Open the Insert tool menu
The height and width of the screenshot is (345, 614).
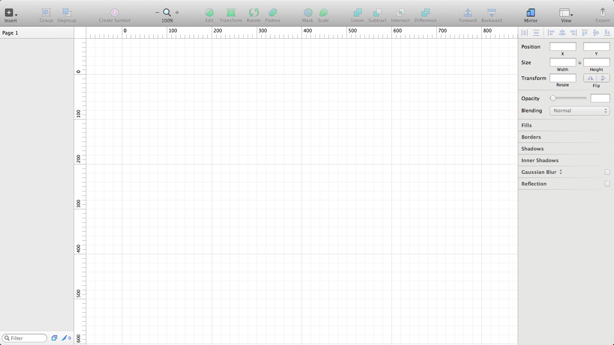tap(11, 13)
